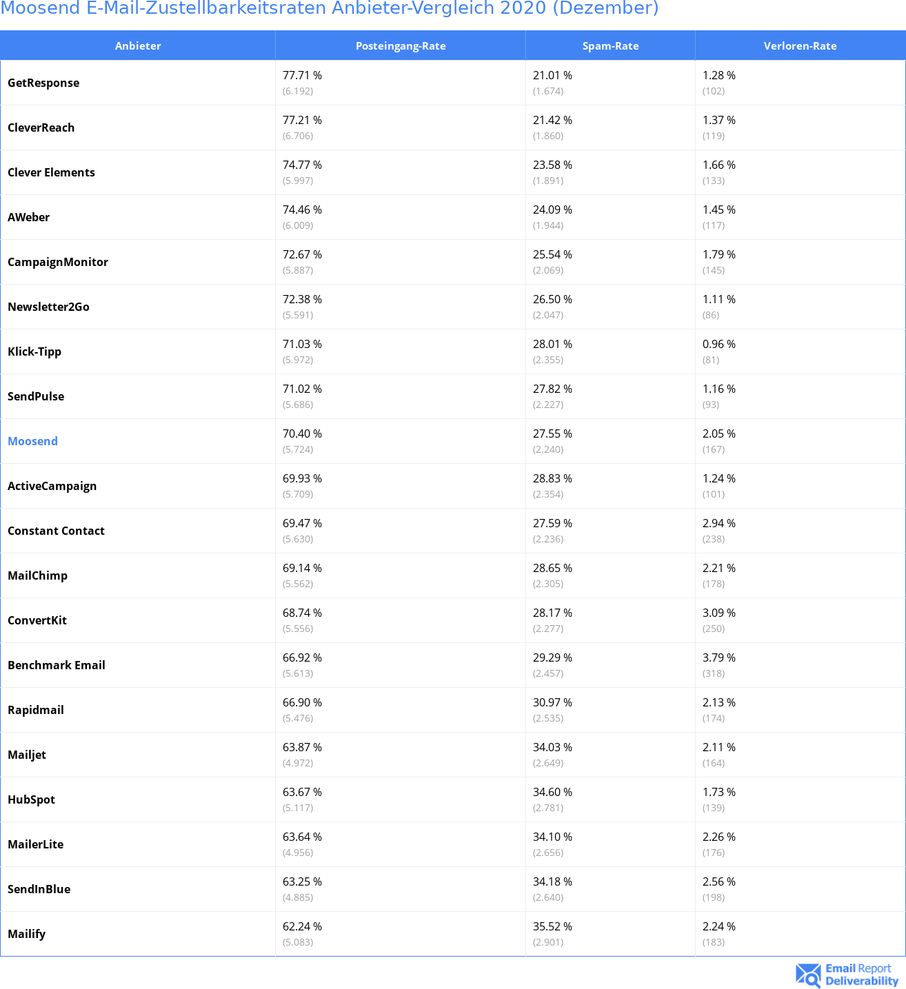The width and height of the screenshot is (906, 989).
Task: Select the Newsletter2Go row label
Action: tap(48, 307)
